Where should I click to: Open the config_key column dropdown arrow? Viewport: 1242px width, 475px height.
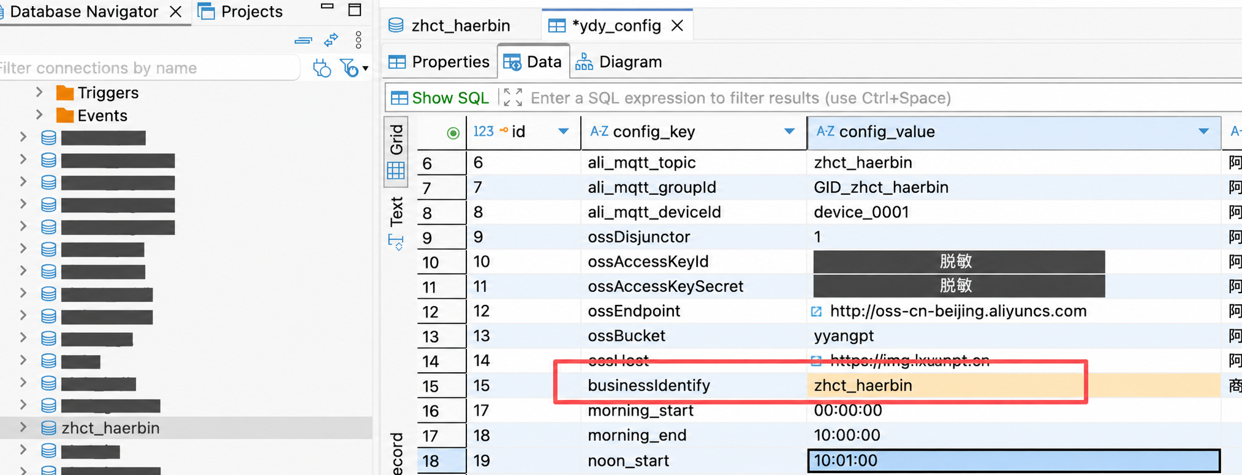(x=789, y=132)
